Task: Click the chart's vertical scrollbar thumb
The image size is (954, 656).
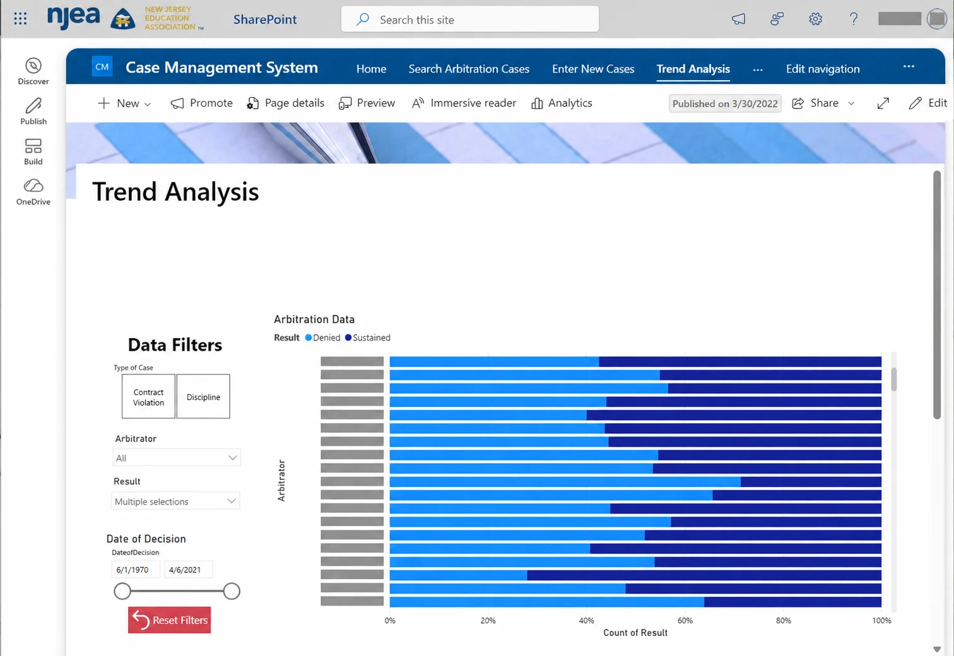Action: click(894, 378)
